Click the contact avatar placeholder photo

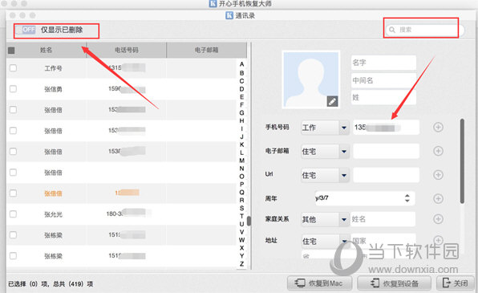pos(310,79)
